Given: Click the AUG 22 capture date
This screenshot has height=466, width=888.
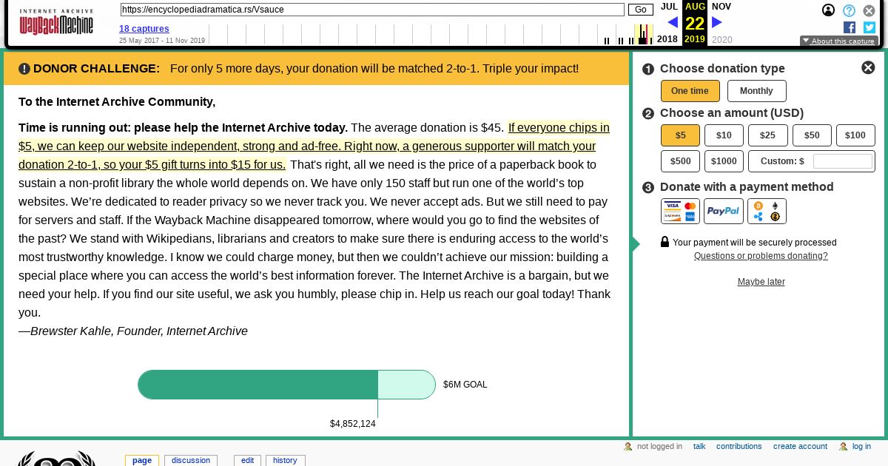Looking at the screenshot, I should pyautogui.click(x=695, y=23).
